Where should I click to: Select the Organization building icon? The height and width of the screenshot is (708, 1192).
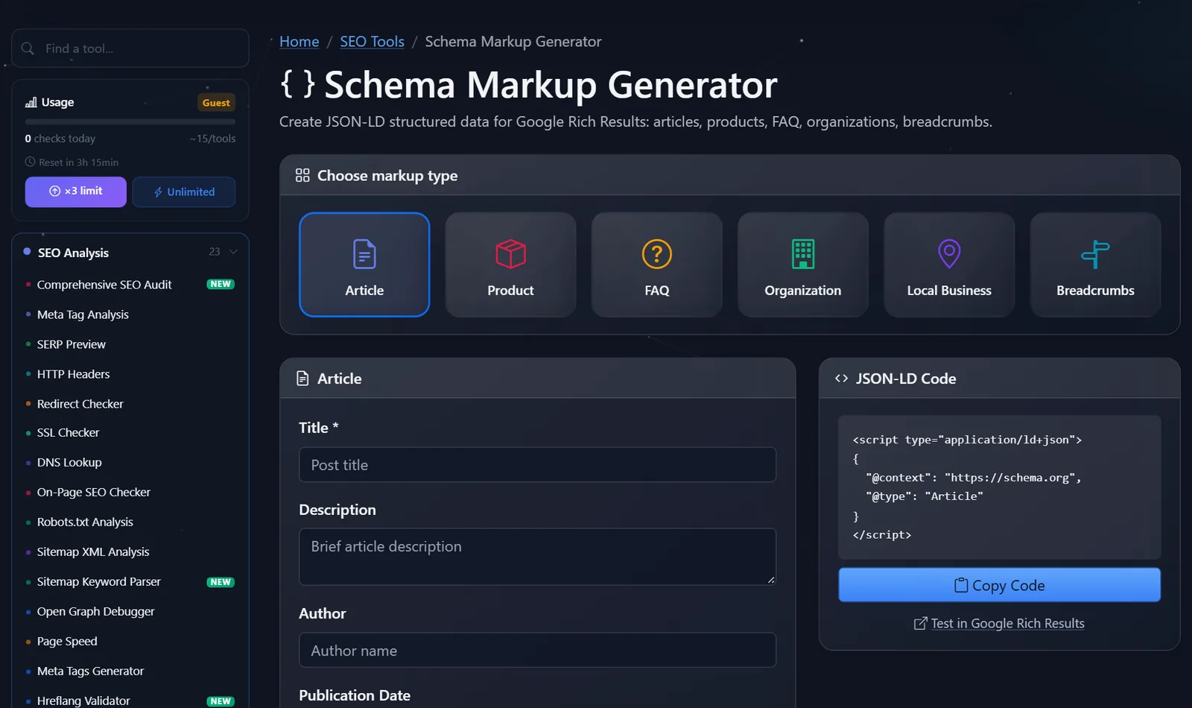(x=803, y=254)
